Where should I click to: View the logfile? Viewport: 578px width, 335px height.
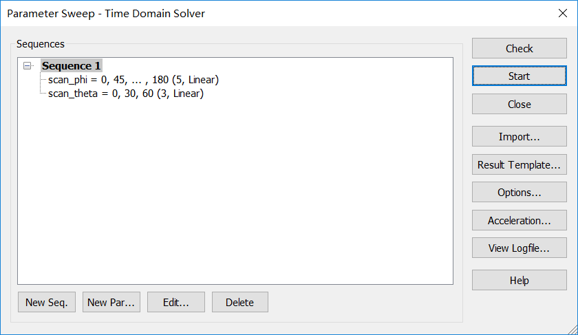pyautogui.click(x=519, y=248)
